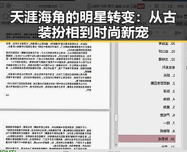Select the bookmark numbered 8

pos(168,131)
